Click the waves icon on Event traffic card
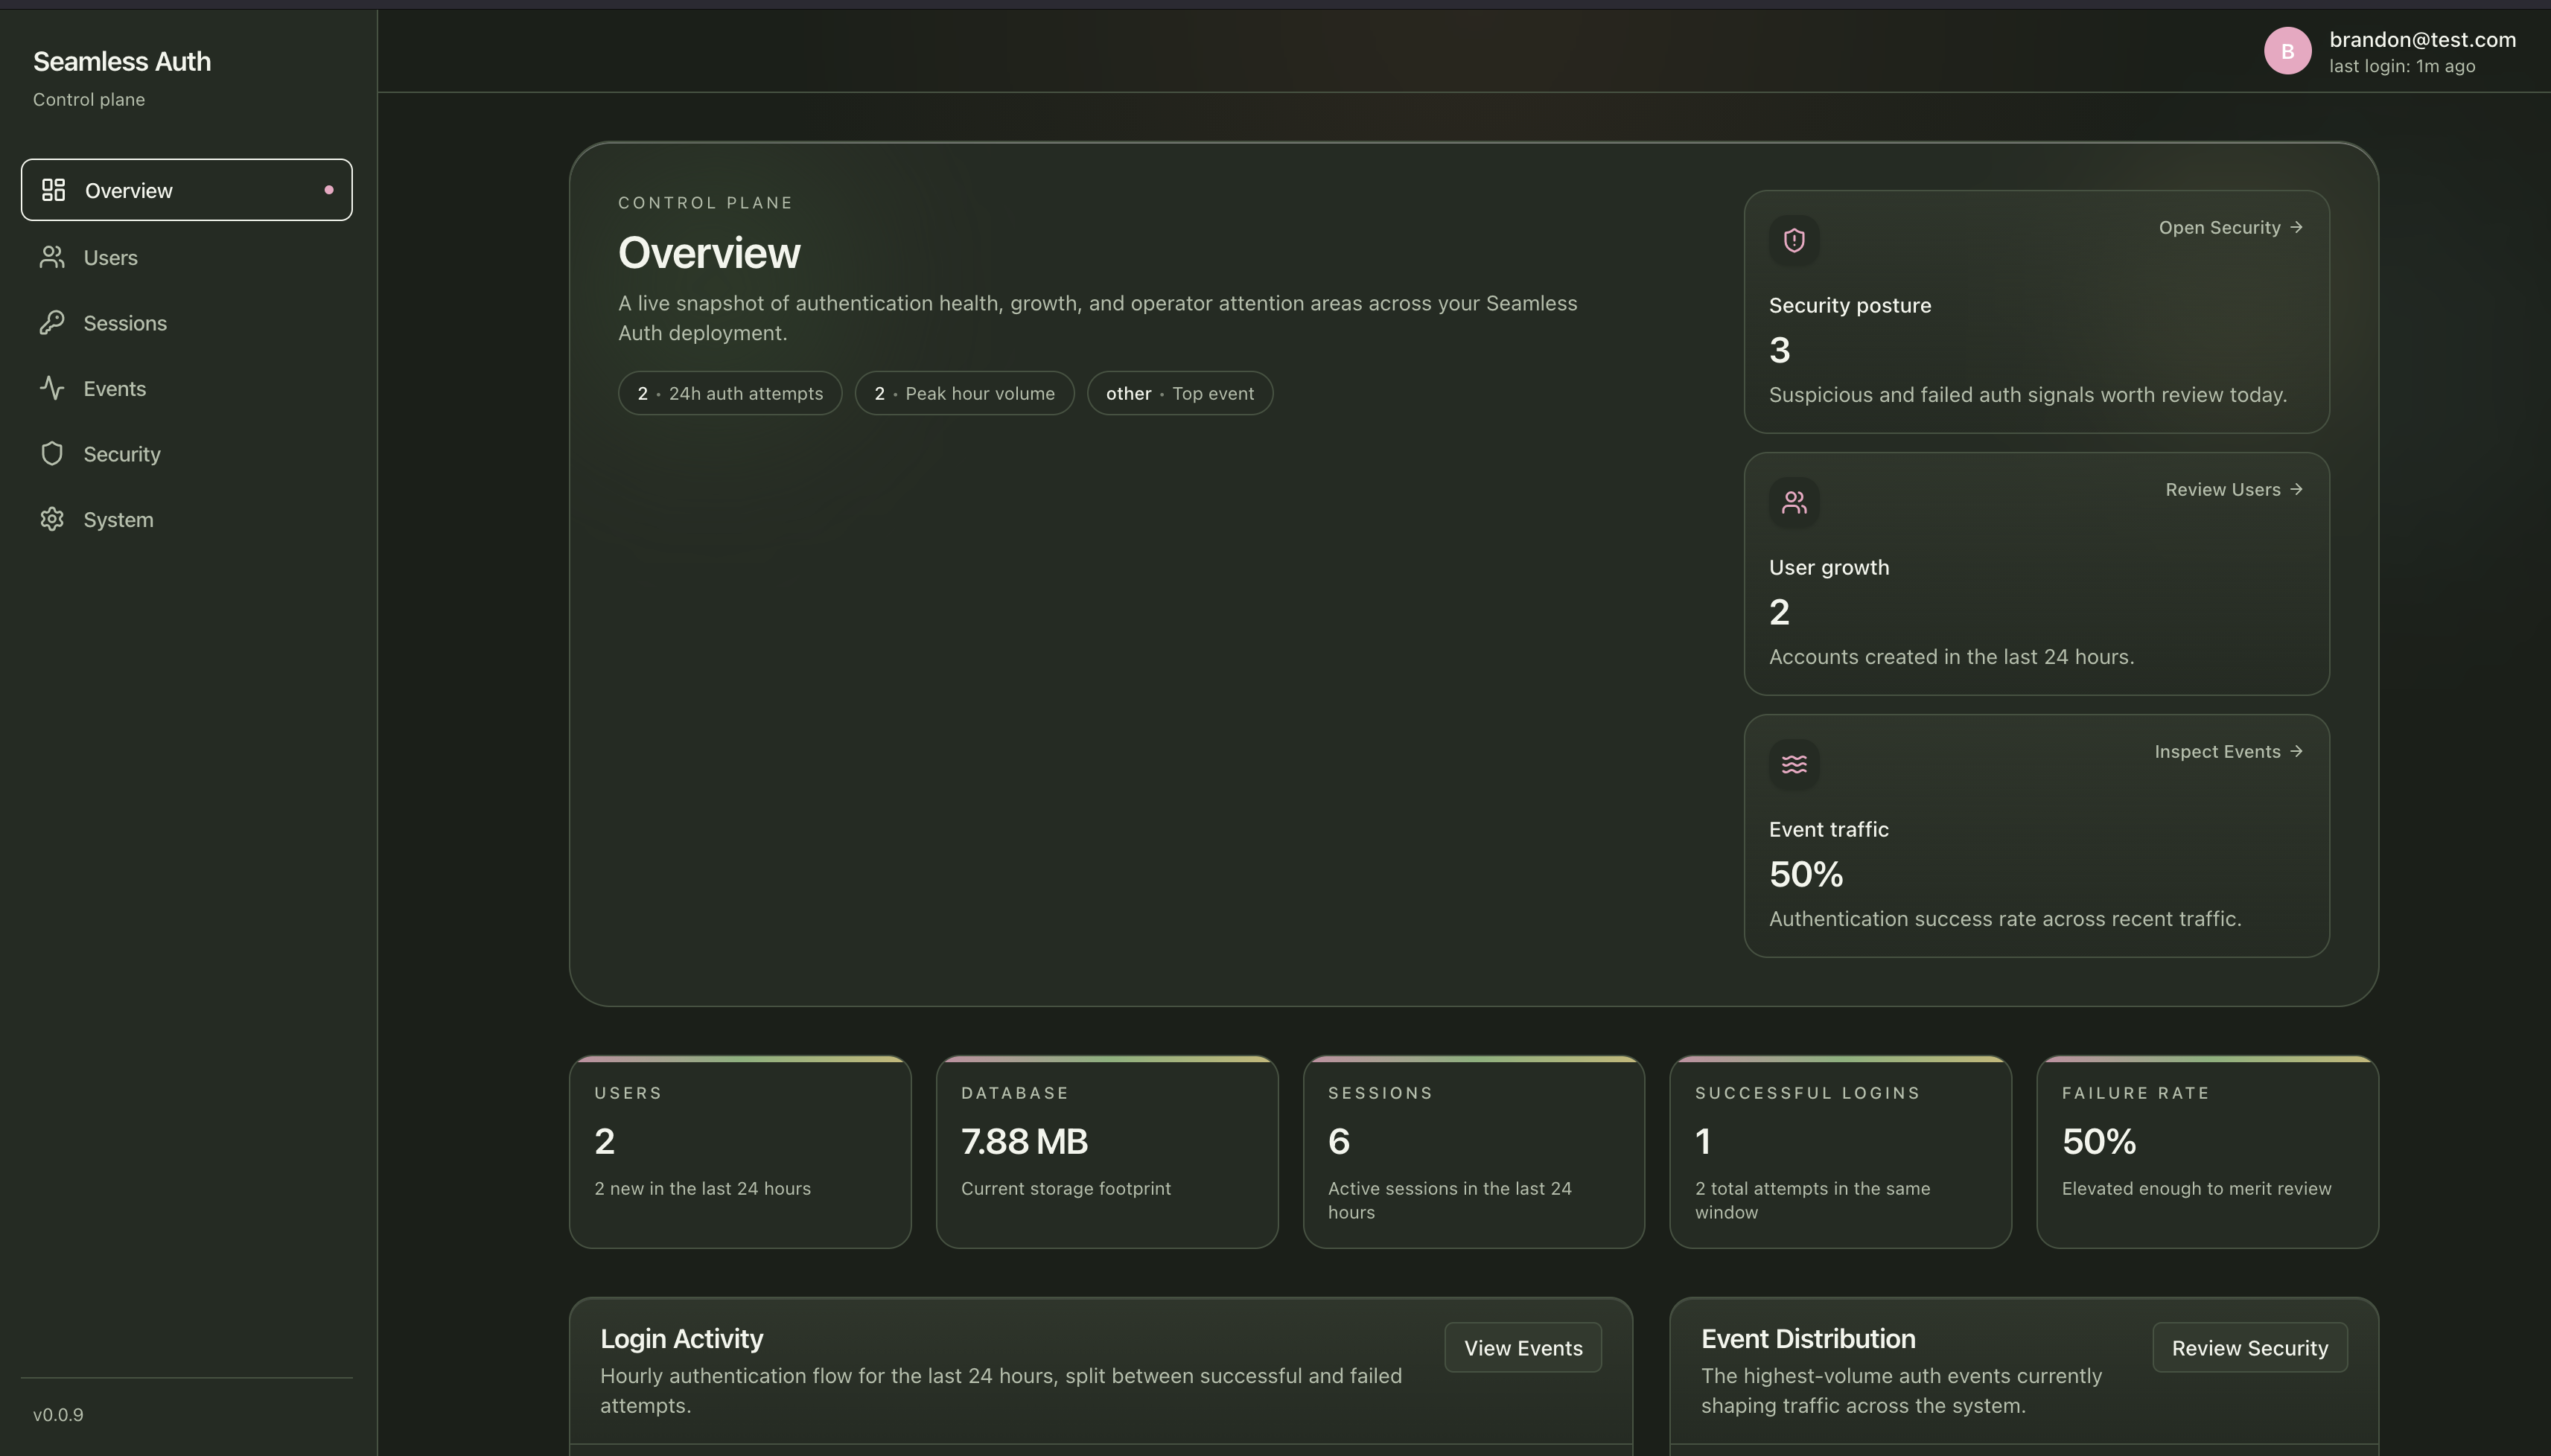The width and height of the screenshot is (2551, 1456). tap(1794, 765)
